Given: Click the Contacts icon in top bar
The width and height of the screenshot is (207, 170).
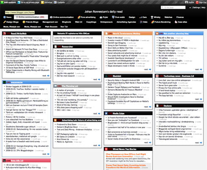Looking at the screenshot, I should (55, 3).
